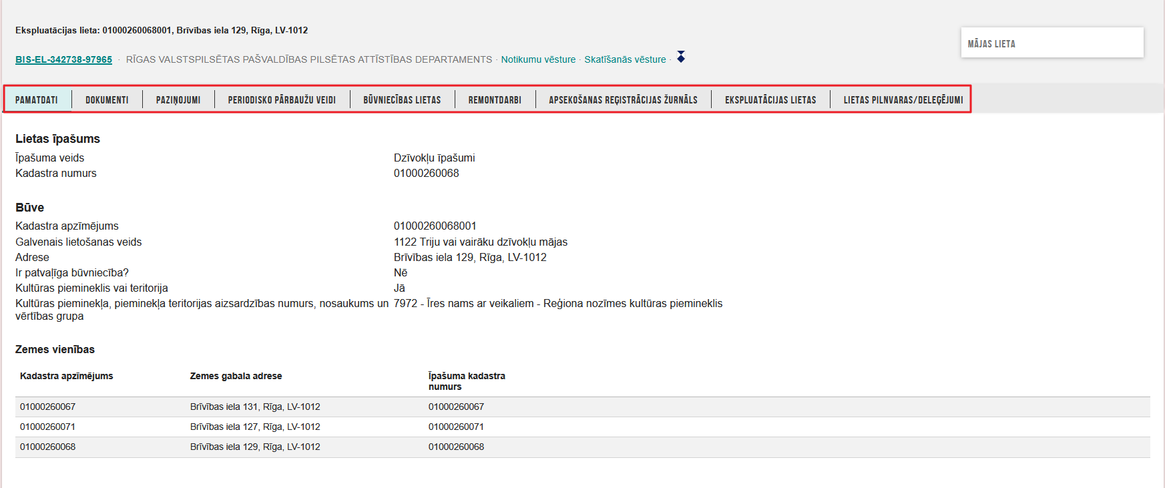Select the Periodisko pārbaužu veidi tab
The height and width of the screenshot is (488, 1165).
(282, 99)
